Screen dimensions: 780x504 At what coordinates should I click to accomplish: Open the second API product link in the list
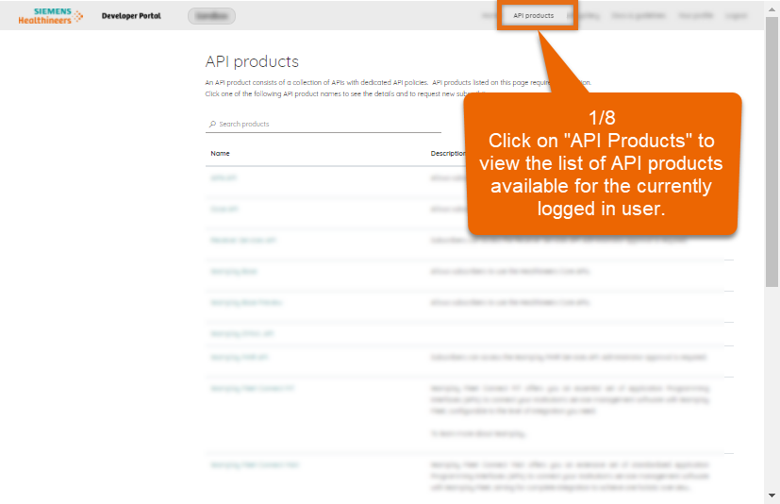coord(224,210)
